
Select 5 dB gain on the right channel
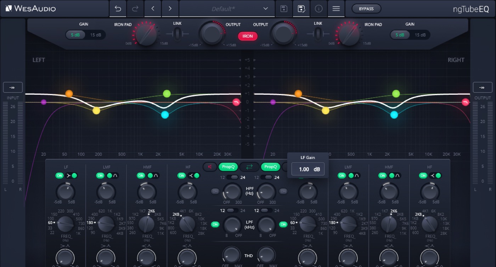pos(400,35)
